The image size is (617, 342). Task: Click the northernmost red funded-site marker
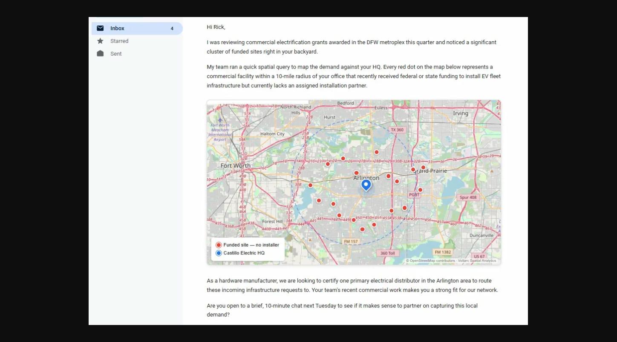tap(376, 151)
